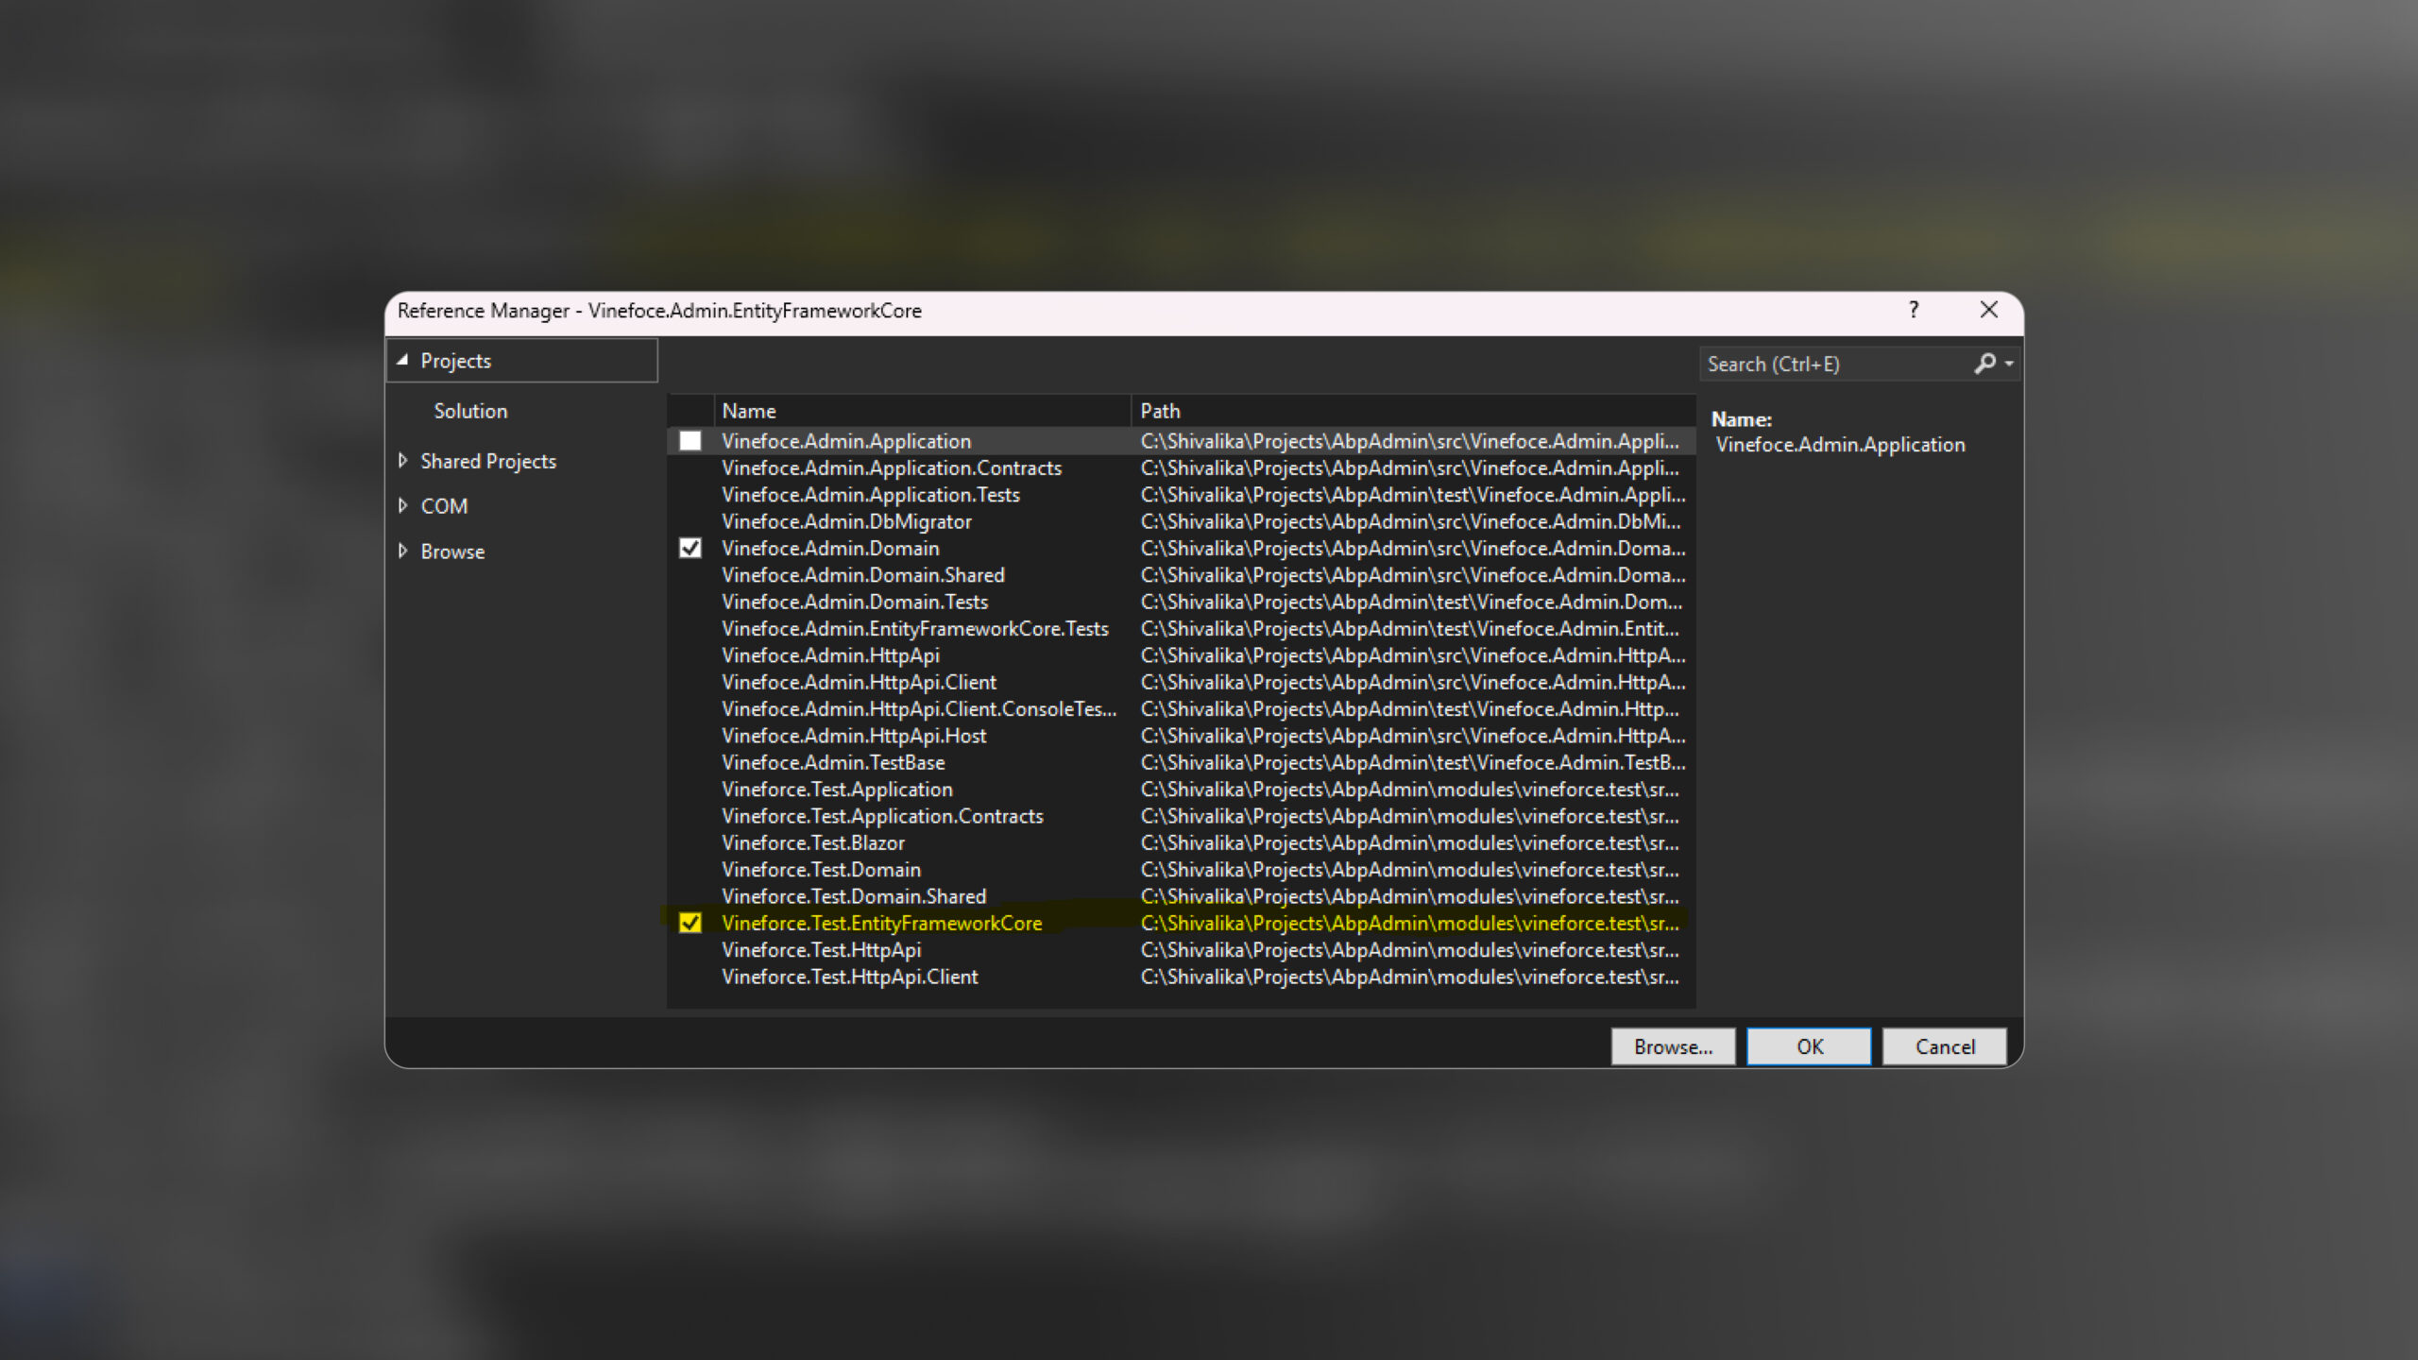The width and height of the screenshot is (2418, 1360).
Task: Select Vineforce.Test.Domain row
Action: tap(1181, 870)
